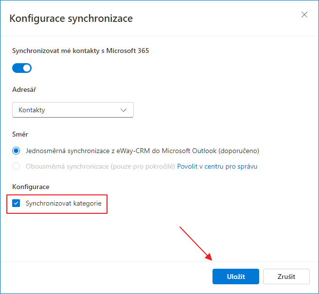This screenshot has width=319, height=294.
Task: Open the Kontakty address book dropdown
Action: tap(73, 110)
